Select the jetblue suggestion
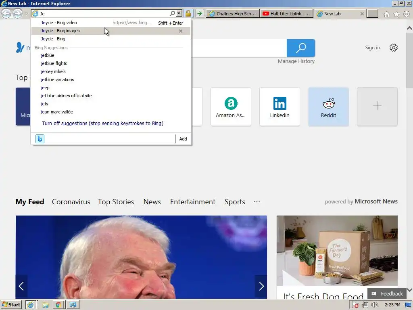The width and height of the screenshot is (413, 310). pyautogui.click(x=111, y=55)
